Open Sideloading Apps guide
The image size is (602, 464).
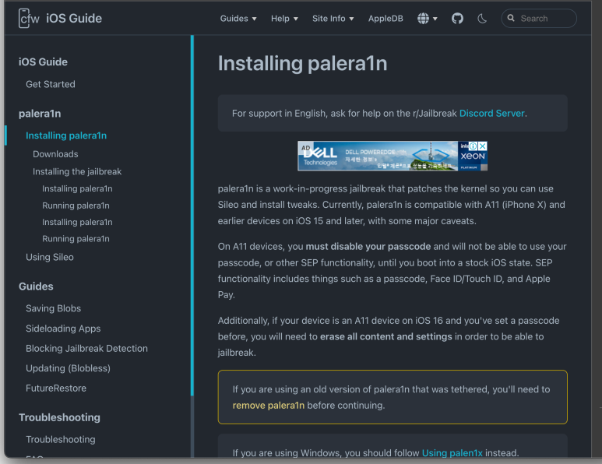63,329
